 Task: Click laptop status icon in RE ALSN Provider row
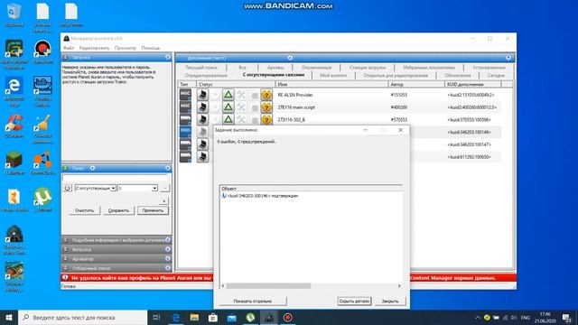202,95
